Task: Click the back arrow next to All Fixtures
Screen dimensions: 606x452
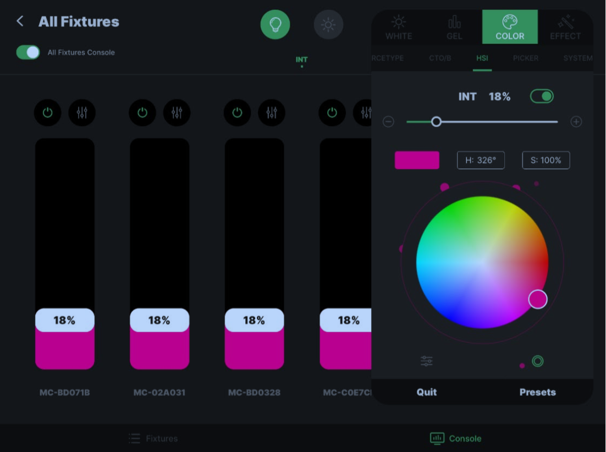Action: coord(19,21)
